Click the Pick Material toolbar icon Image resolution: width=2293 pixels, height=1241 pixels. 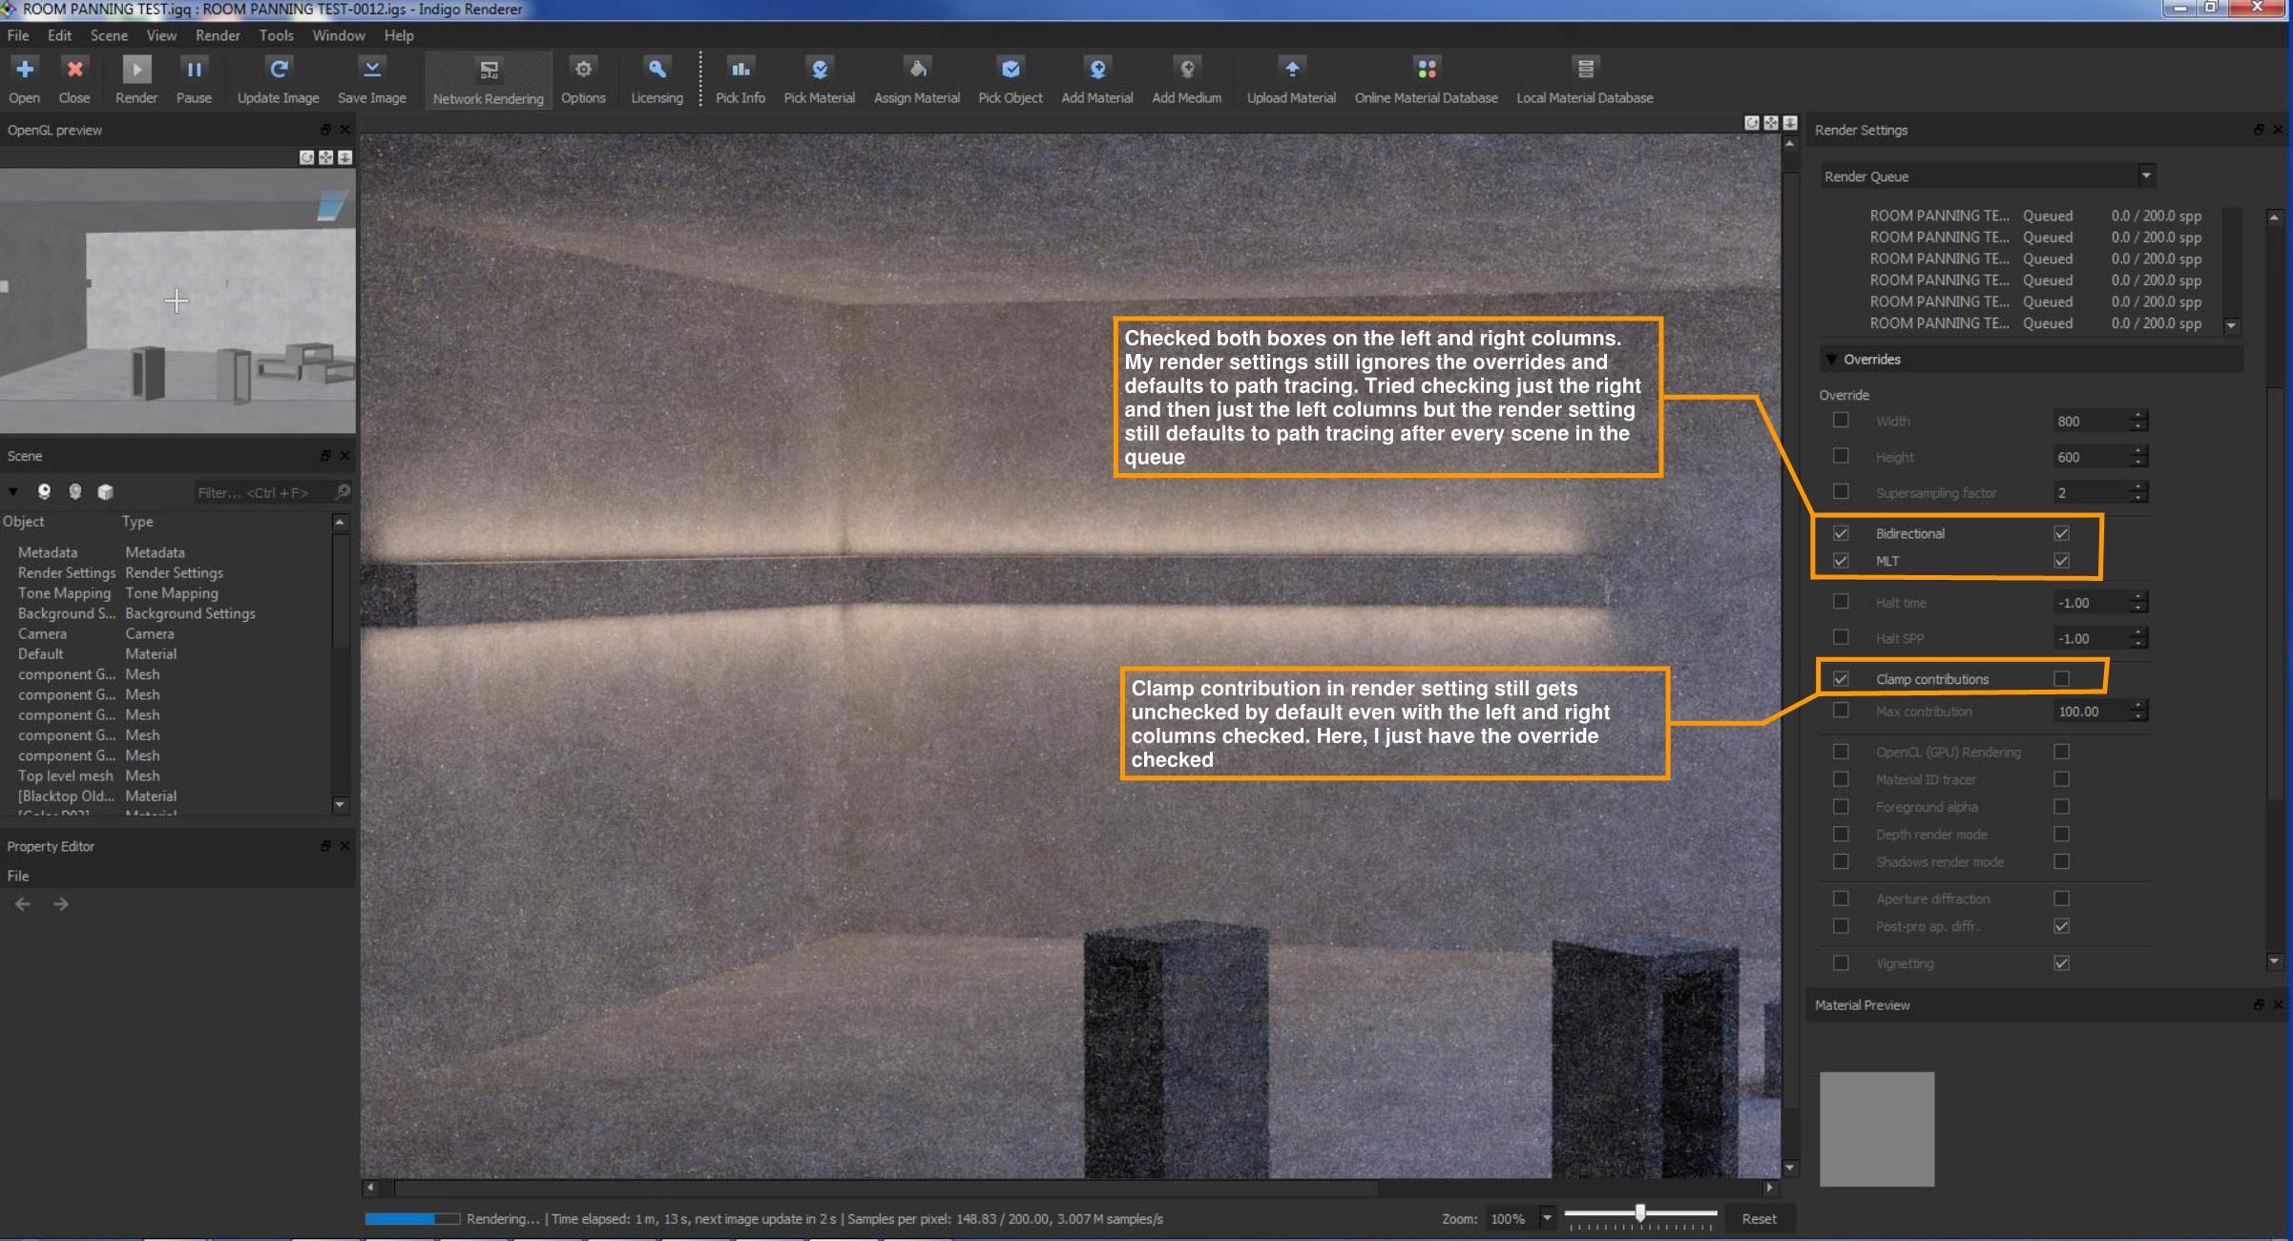(x=819, y=70)
